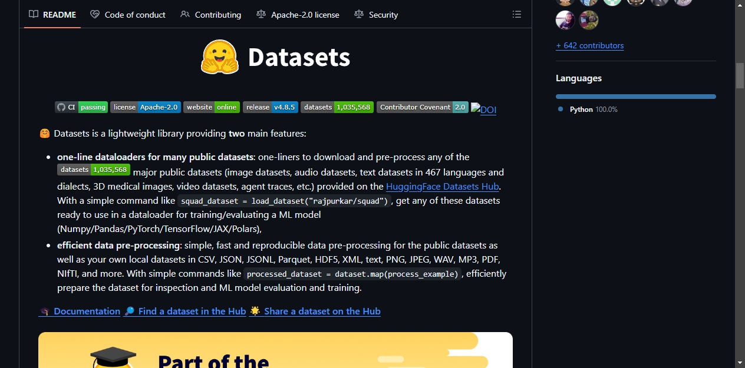This screenshot has width=745, height=368.
Task: Open the contributor avatar of man in dark shirt
Action: pyautogui.click(x=565, y=20)
